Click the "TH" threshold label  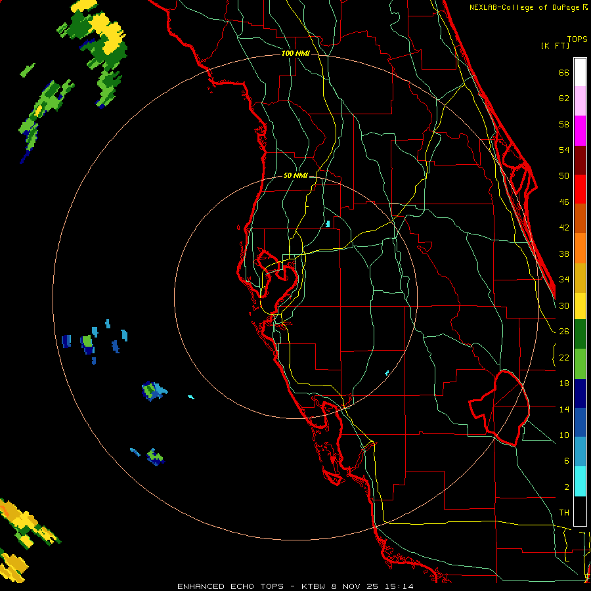564,513
